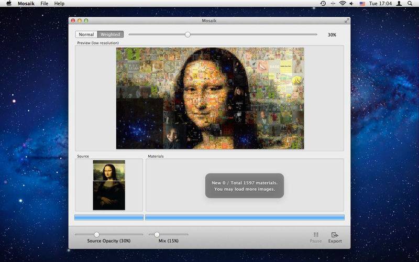The image size is (419, 262).
Task: Click the US flag input source
Action: pos(362,4)
